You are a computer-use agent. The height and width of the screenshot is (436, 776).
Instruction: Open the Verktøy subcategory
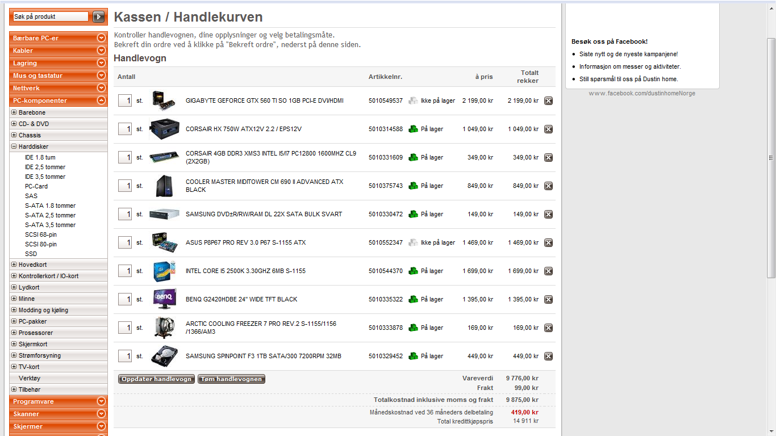(x=30, y=378)
